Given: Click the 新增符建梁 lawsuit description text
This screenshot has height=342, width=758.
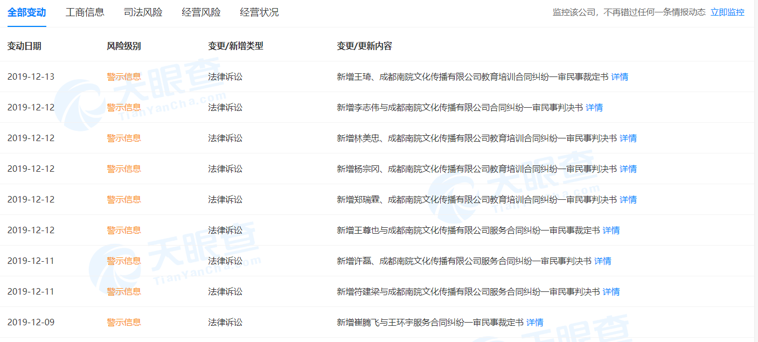Looking at the screenshot, I should coord(468,291).
